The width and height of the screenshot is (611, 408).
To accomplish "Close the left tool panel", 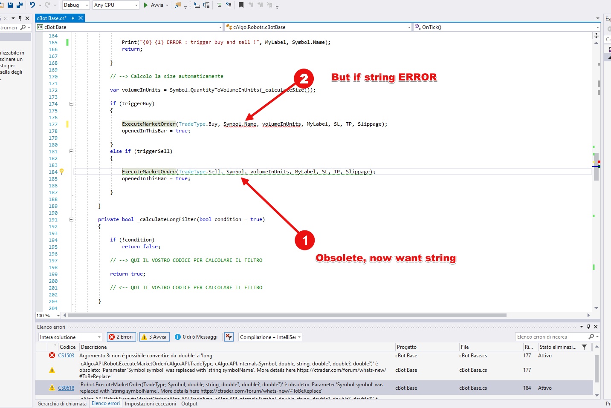I will click(27, 18).
